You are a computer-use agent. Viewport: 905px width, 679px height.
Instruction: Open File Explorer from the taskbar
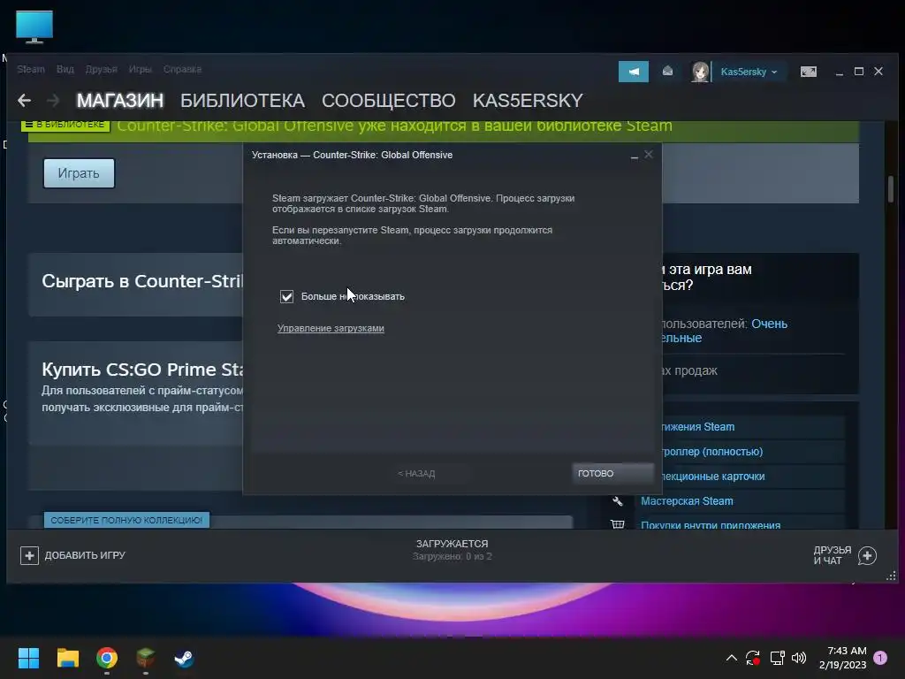pos(67,658)
